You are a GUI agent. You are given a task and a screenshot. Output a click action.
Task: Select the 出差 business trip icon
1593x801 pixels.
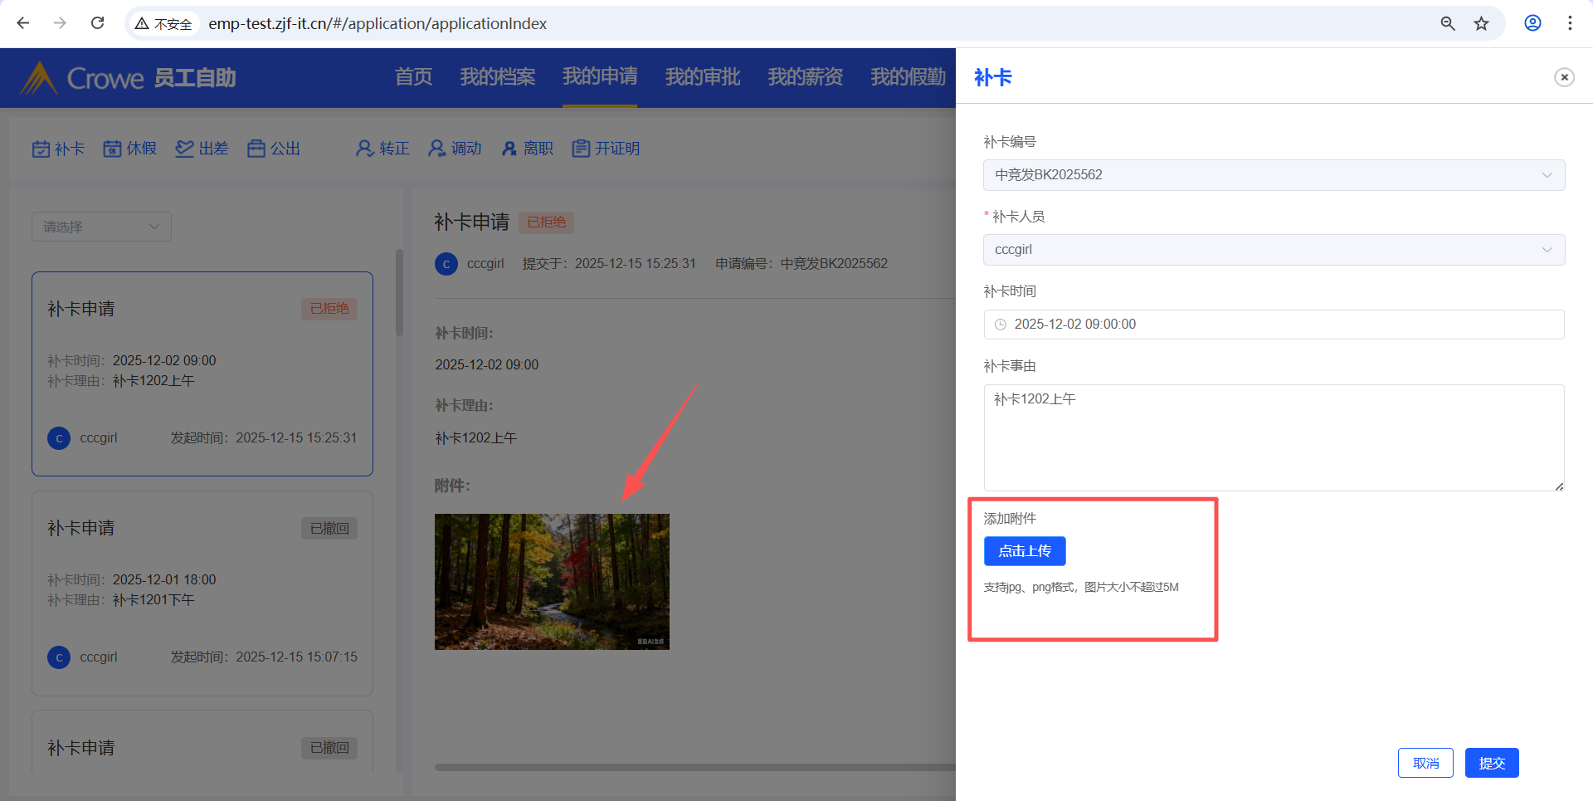click(184, 149)
